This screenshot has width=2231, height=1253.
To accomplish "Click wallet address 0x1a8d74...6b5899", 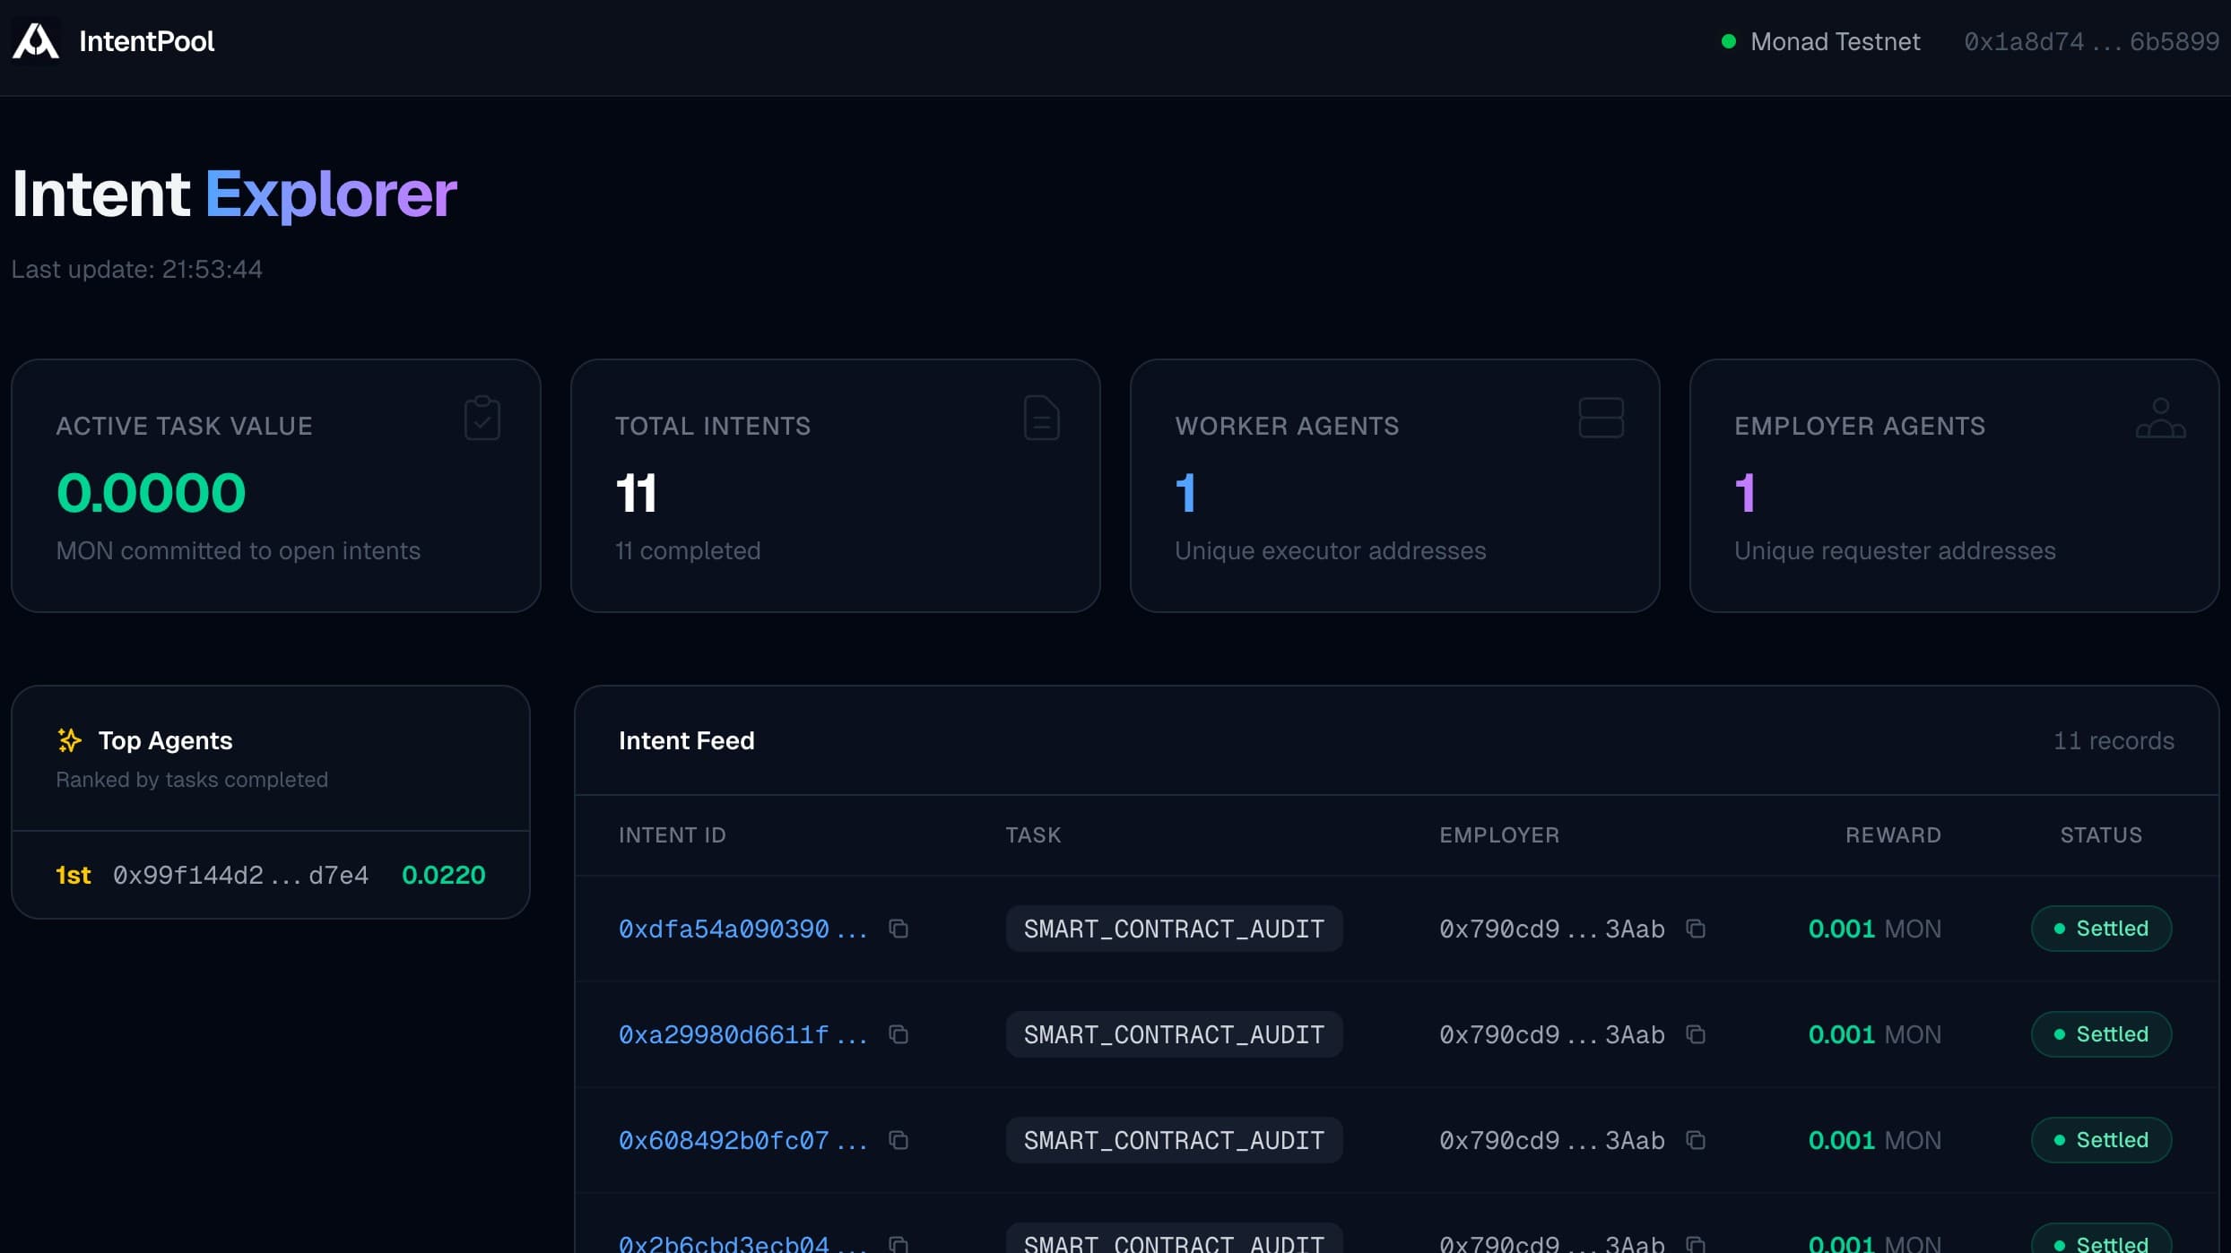I will pos(2091,41).
